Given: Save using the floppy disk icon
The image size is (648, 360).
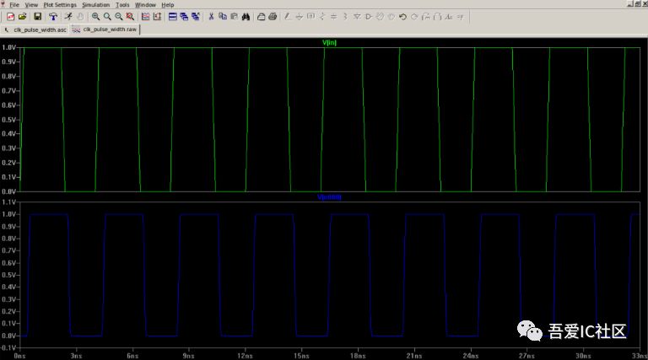Looking at the screenshot, I should coord(37,16).
